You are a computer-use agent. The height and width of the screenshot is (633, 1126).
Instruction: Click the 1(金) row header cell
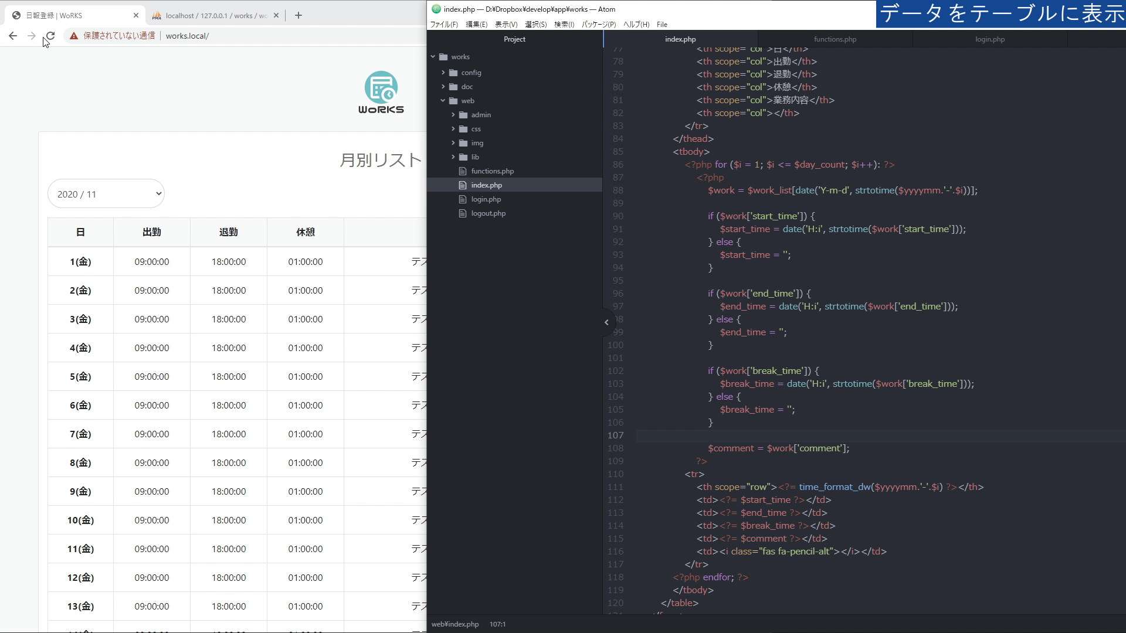(80, 261)
